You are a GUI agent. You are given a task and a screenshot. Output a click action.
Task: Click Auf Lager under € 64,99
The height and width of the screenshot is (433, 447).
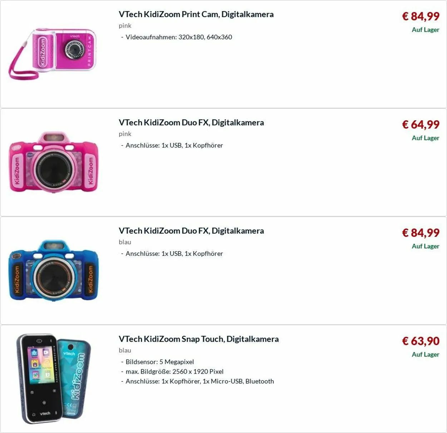[425, 138]
